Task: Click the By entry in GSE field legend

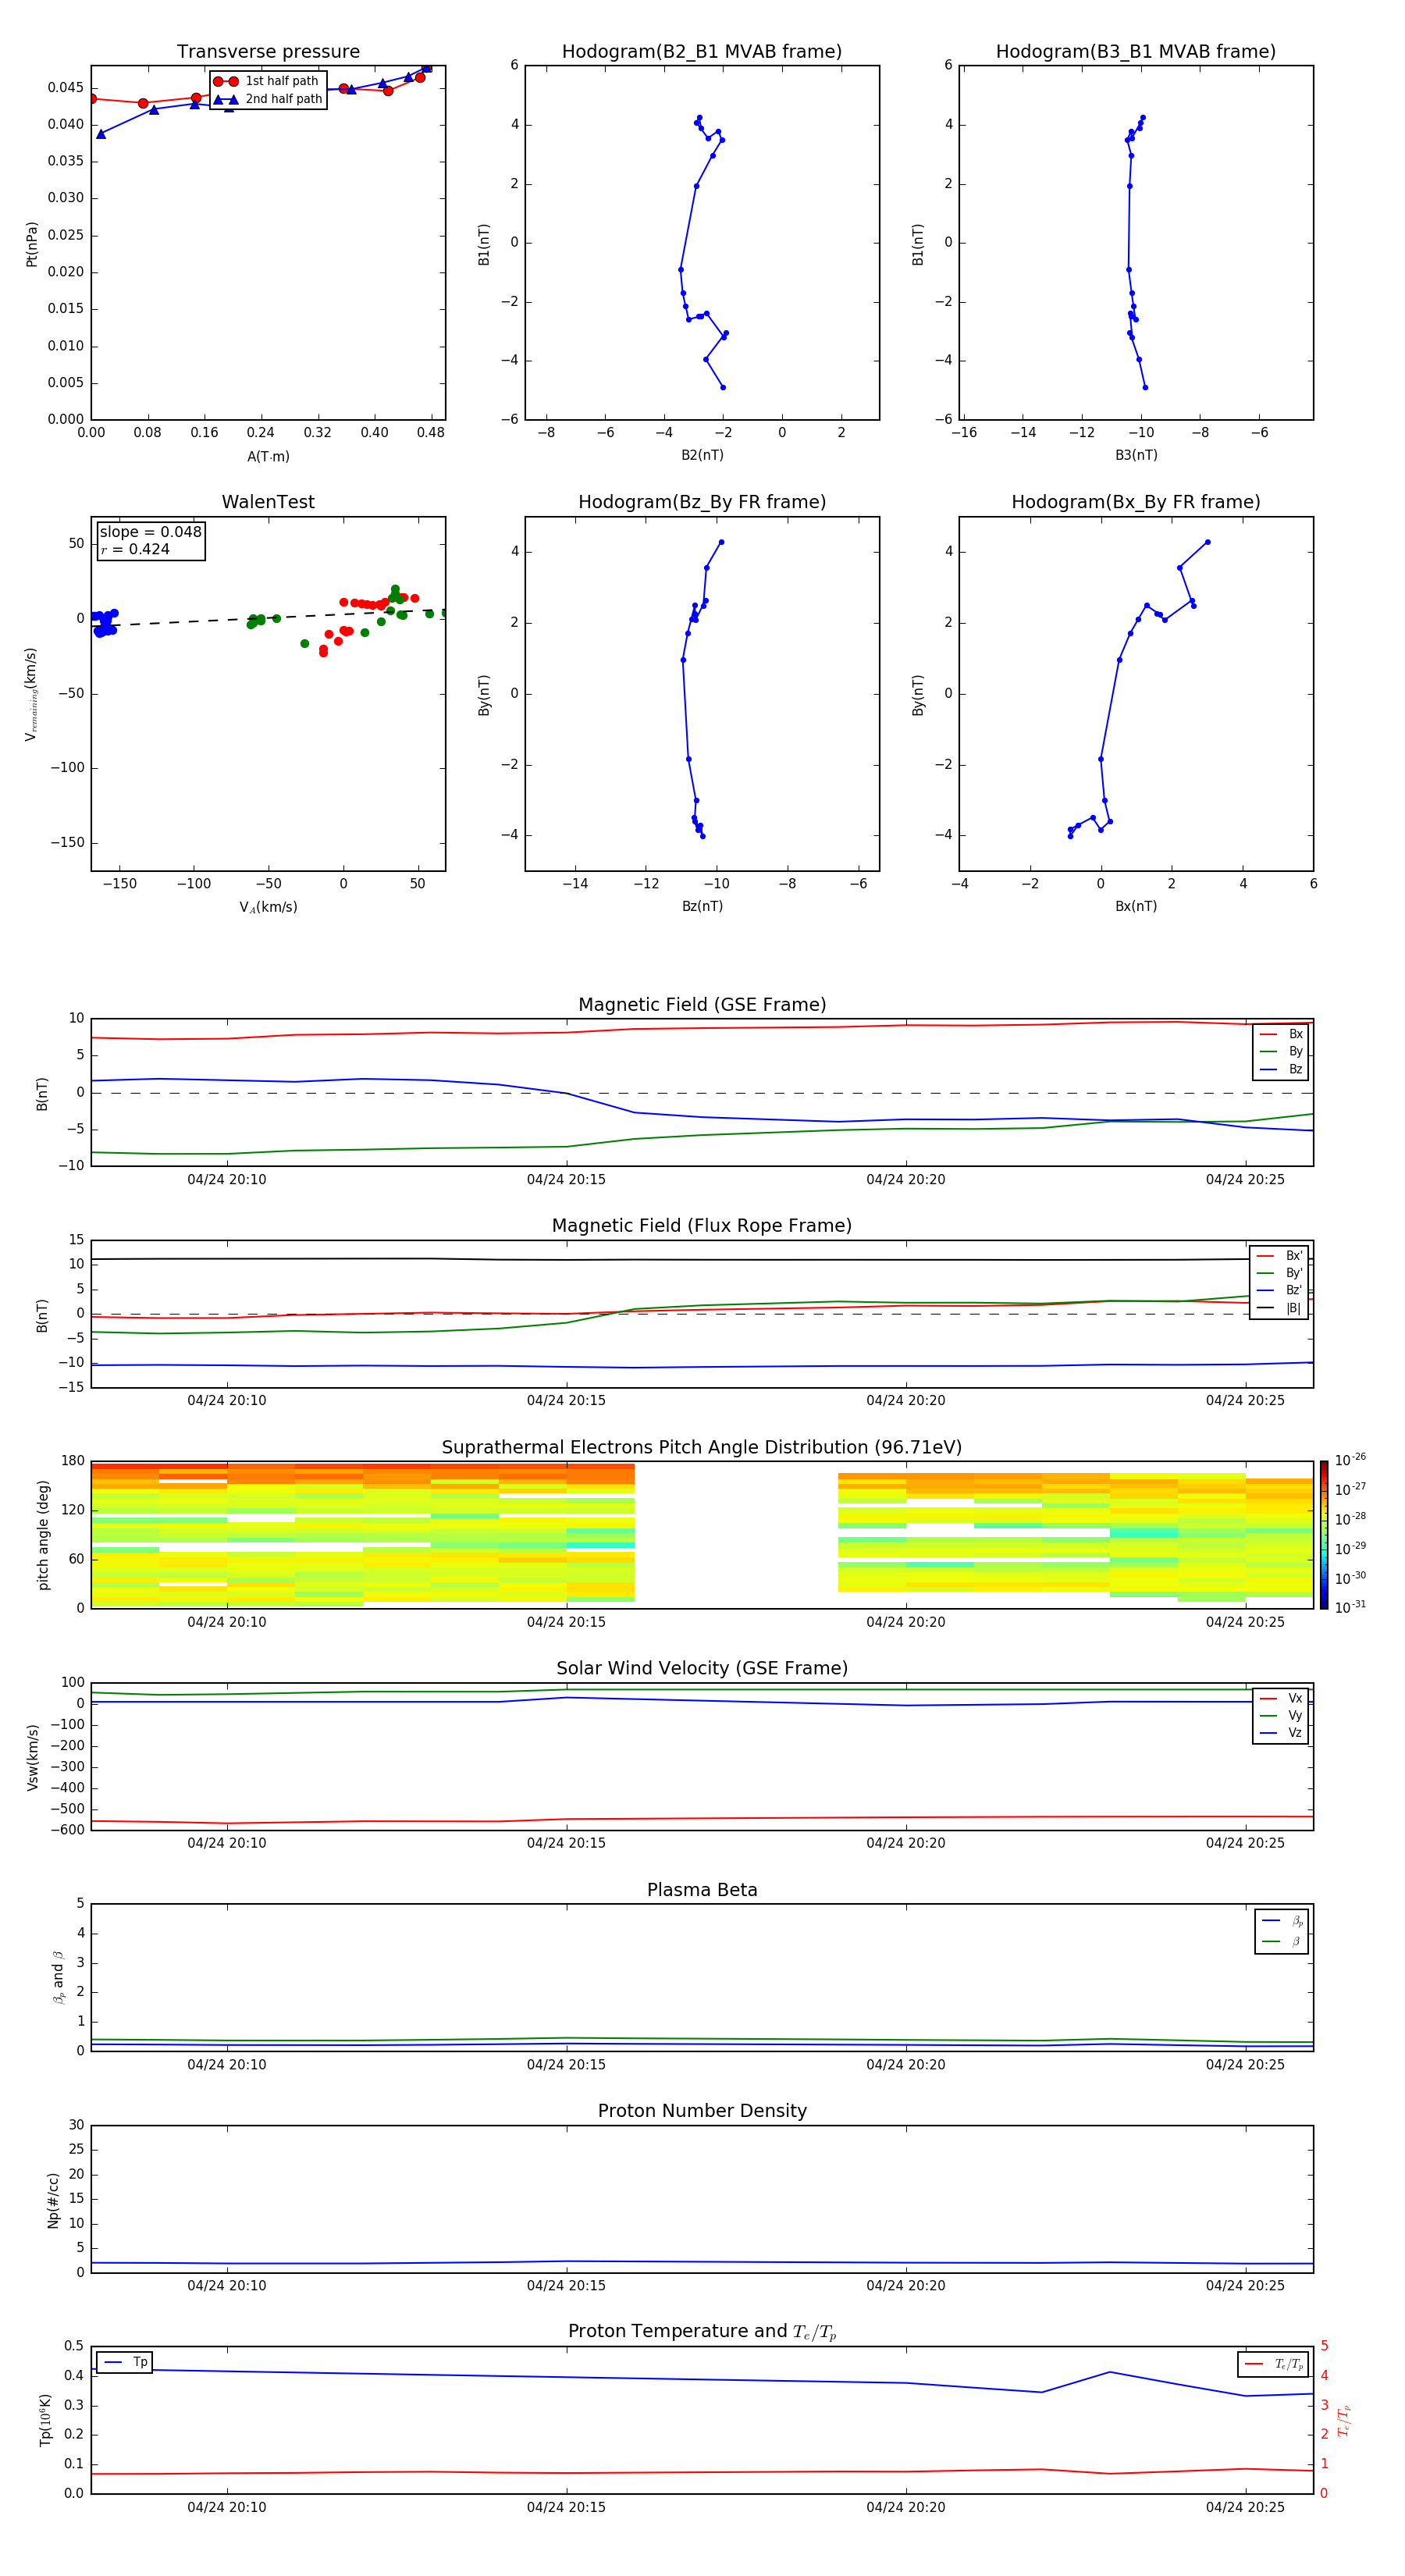Action: coord(1281,1052)
